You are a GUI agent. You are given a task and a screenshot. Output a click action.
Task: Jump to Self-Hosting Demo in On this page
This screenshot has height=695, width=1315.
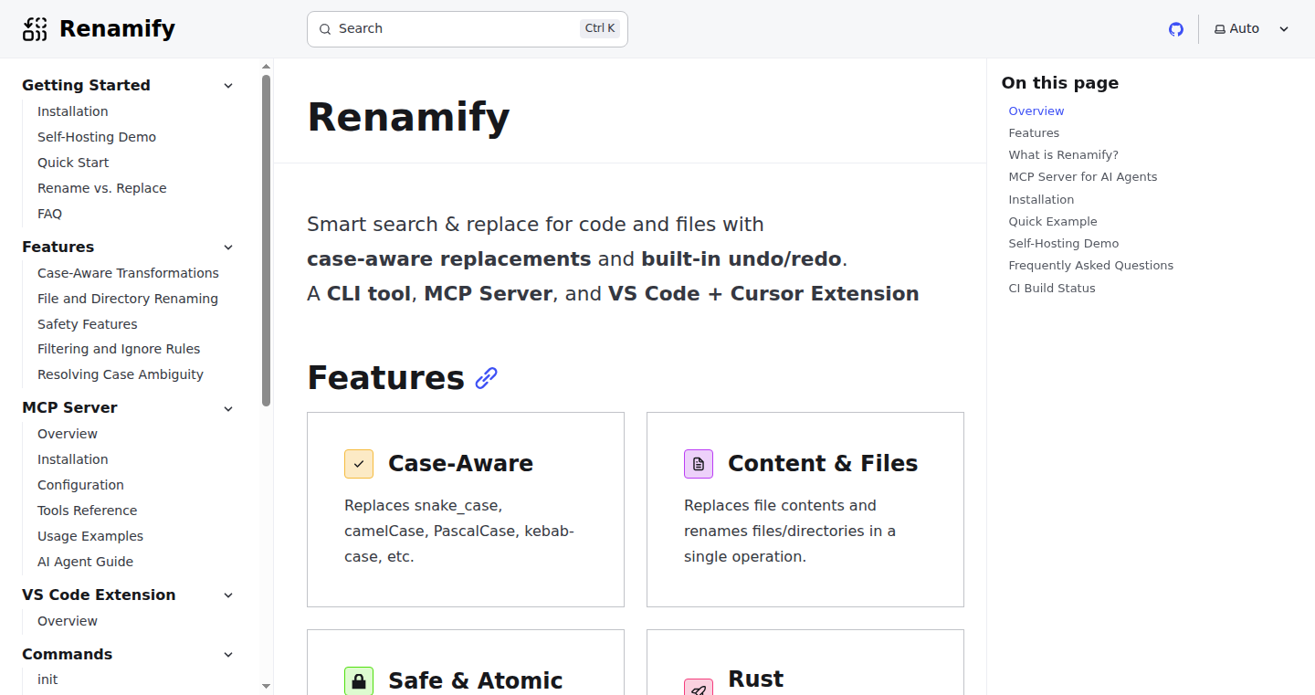pos(1063,244)
